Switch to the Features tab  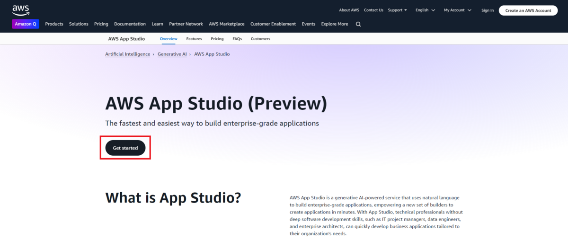194,39
